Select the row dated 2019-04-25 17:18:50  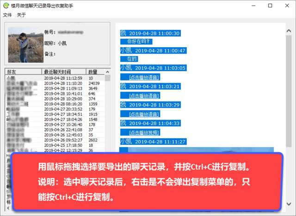[x=55, y=145]
